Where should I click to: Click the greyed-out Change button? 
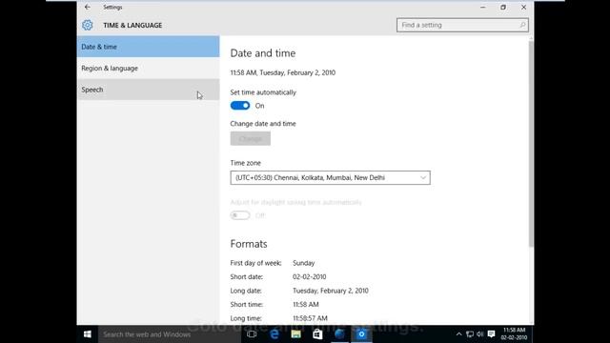[250, 138]
